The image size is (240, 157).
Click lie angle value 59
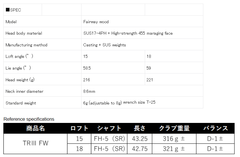click(x=149, y=68)
